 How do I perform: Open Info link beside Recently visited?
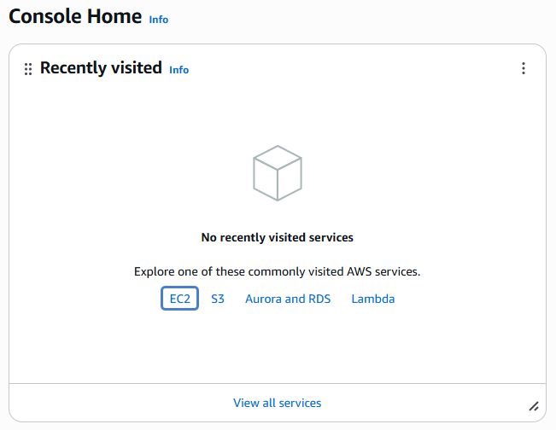tap(179, 70)
